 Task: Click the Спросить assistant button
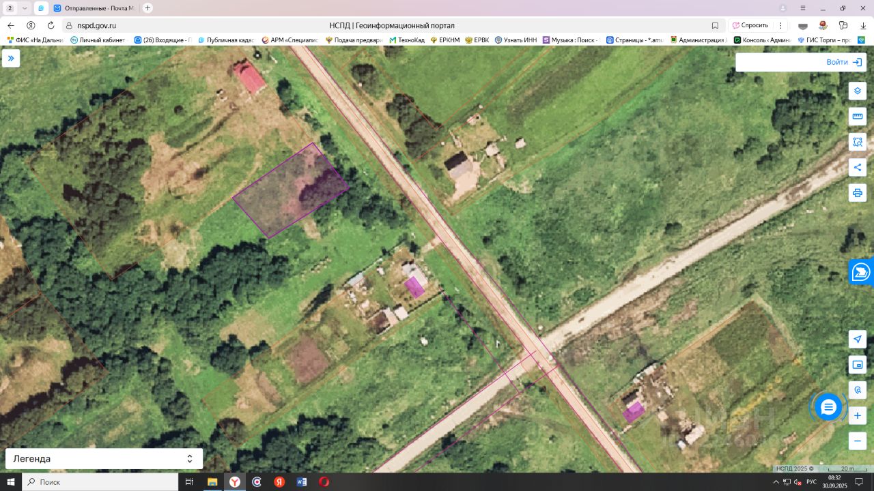tap(750, 25)
